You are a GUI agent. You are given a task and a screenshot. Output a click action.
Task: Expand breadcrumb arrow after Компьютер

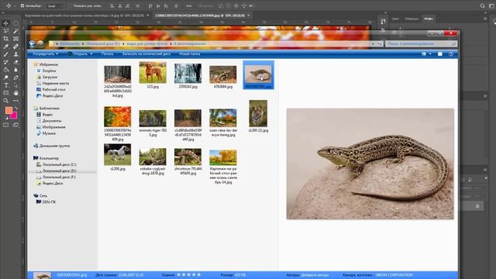tap(83, 43)
